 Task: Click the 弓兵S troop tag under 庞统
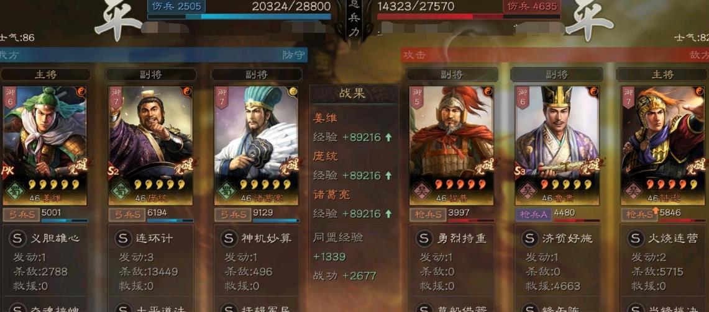127,215
